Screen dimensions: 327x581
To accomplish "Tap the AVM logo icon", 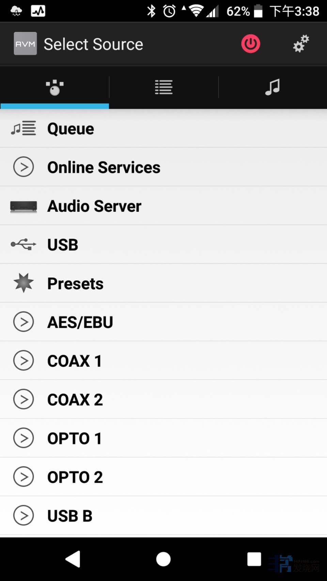I will [x=25, y=44].
